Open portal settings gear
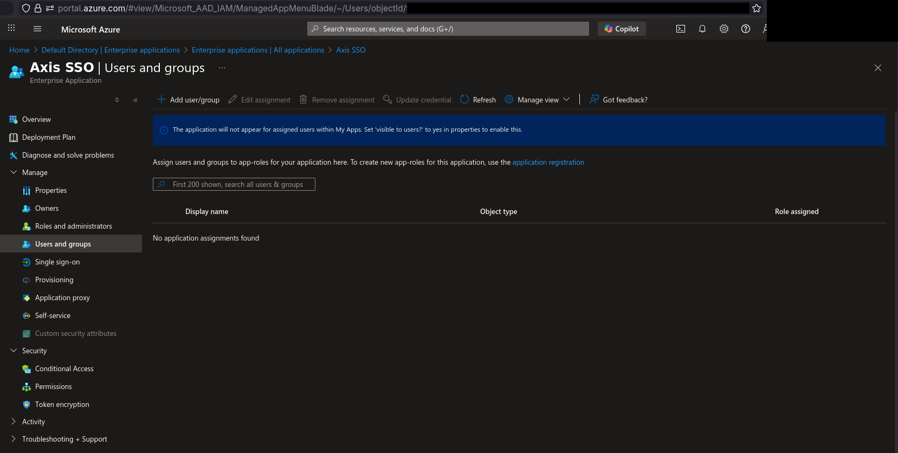Viewport: 898px width, 453px height. tap(724, 29)
